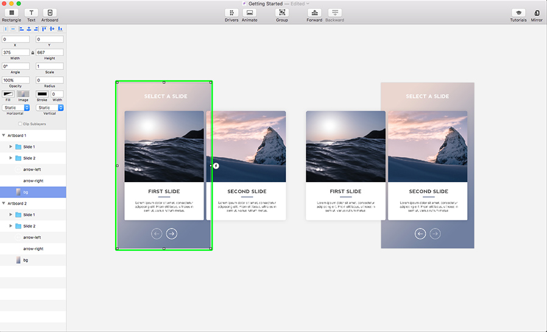Click the Getting Started document title
Viewport: 547px width, 332px height.
[266, 4]
